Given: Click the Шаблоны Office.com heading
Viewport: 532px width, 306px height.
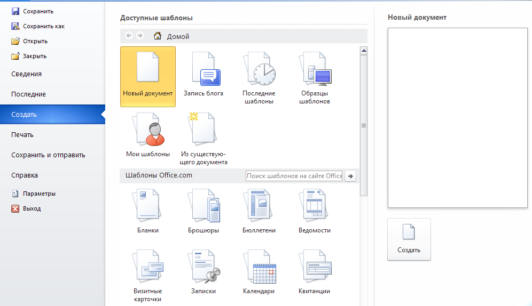Looking at the screenshot, I should [159, 175].
